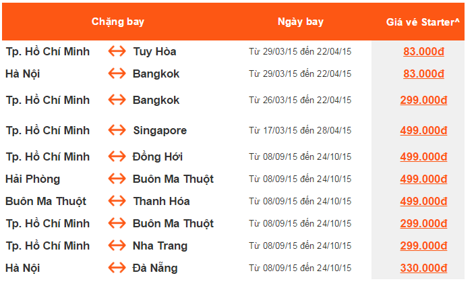Select the 299.000đ price for Tp. Hồ Chí Minh–Bangkok
The height and width of the screenshot is (288, 476).
[423, 100]
